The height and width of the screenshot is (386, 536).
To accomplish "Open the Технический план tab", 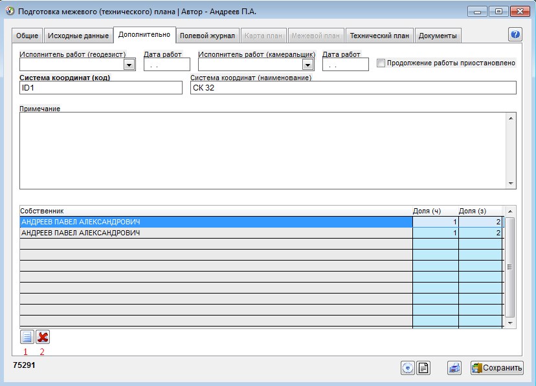I will click(379, 36).
